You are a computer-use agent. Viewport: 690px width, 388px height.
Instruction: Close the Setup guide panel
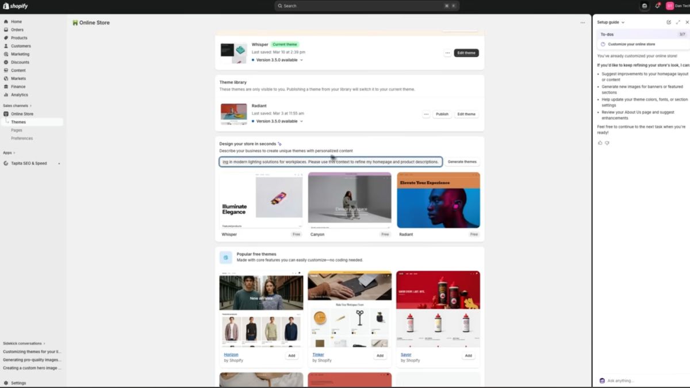click(687, 22)
